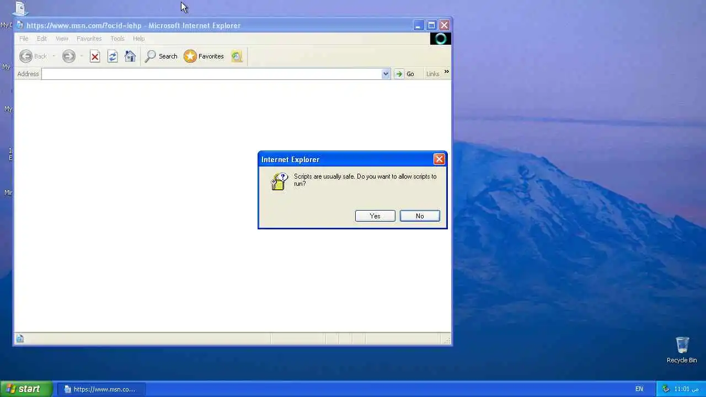Close the Internet Explorer browser window
The image size is (706, 397).
pyautogui.click(x=444, y=25)
